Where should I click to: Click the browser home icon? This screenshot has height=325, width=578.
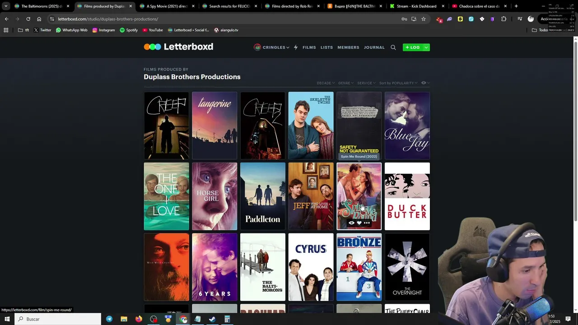[x=39, y=19]
